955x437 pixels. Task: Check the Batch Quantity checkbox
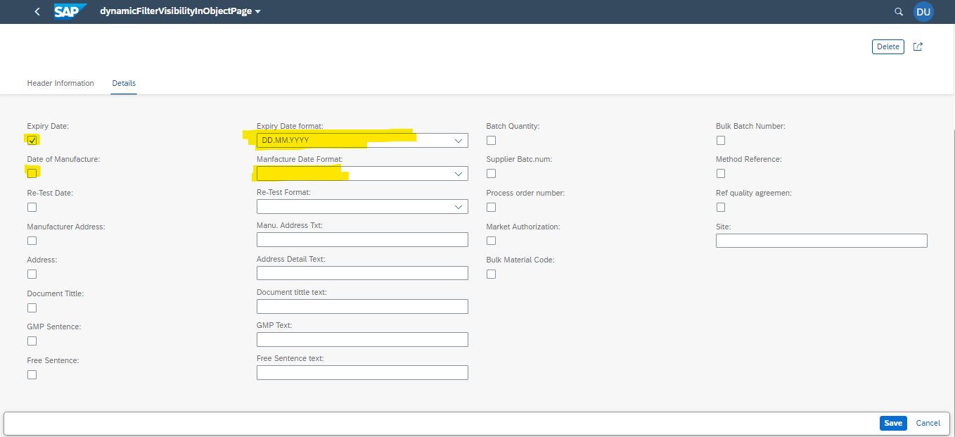tap(491, 140)
